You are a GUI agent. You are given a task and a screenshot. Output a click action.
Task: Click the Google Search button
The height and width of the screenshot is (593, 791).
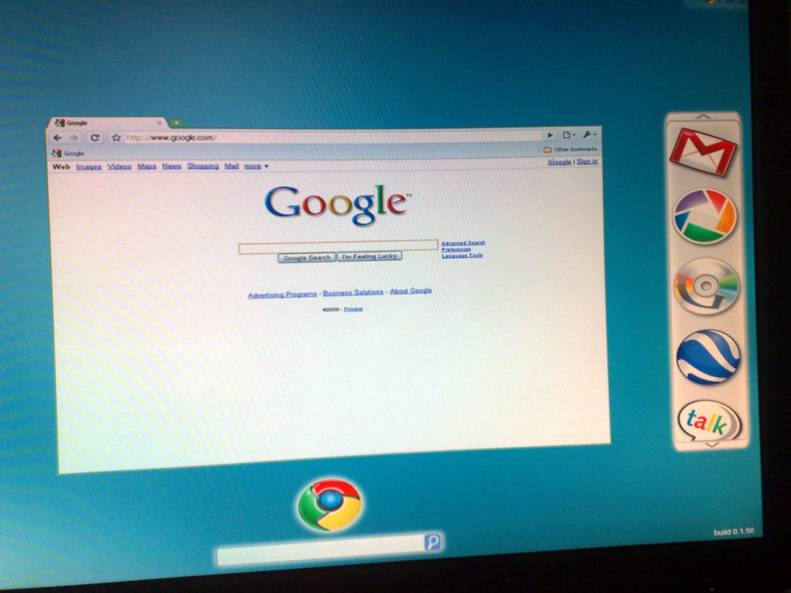(307, 258)
